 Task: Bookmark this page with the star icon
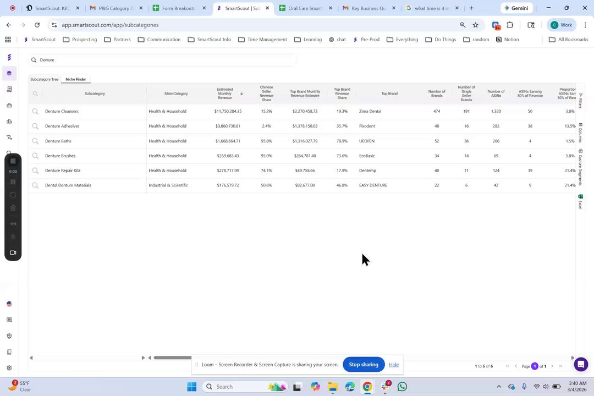(475, 25)
